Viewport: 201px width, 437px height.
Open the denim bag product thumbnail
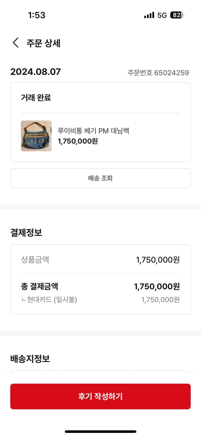pos(36,136)
